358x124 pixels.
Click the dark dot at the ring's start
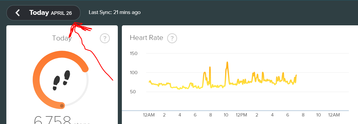click(62, 106)
